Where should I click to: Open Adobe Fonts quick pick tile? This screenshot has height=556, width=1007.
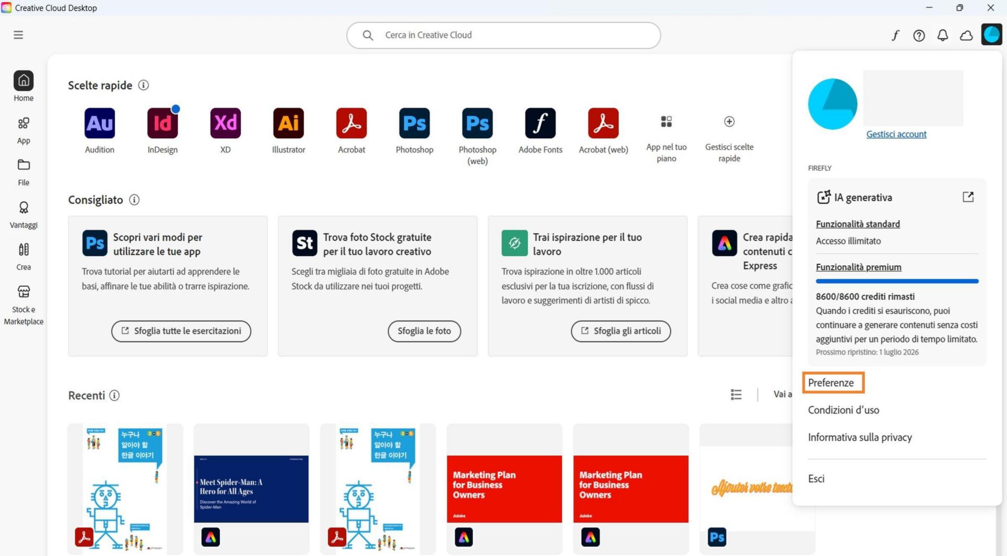pyautogui.click(x=540, y=123)
